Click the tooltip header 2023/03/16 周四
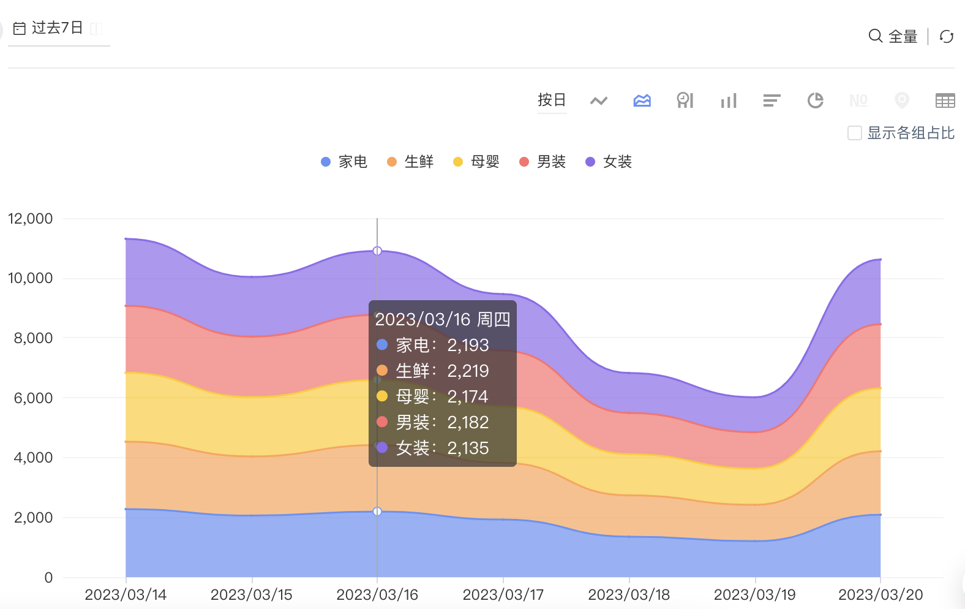965x609 pixels. click(443, 319)
